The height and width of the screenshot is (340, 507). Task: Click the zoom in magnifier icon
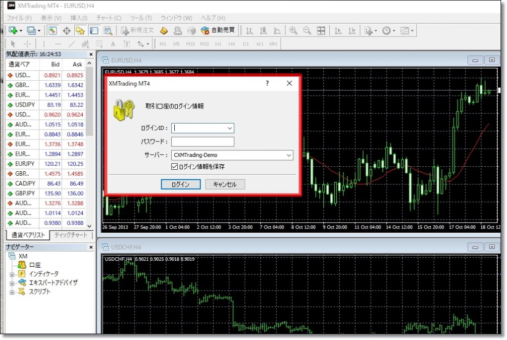tap(293, 31)
